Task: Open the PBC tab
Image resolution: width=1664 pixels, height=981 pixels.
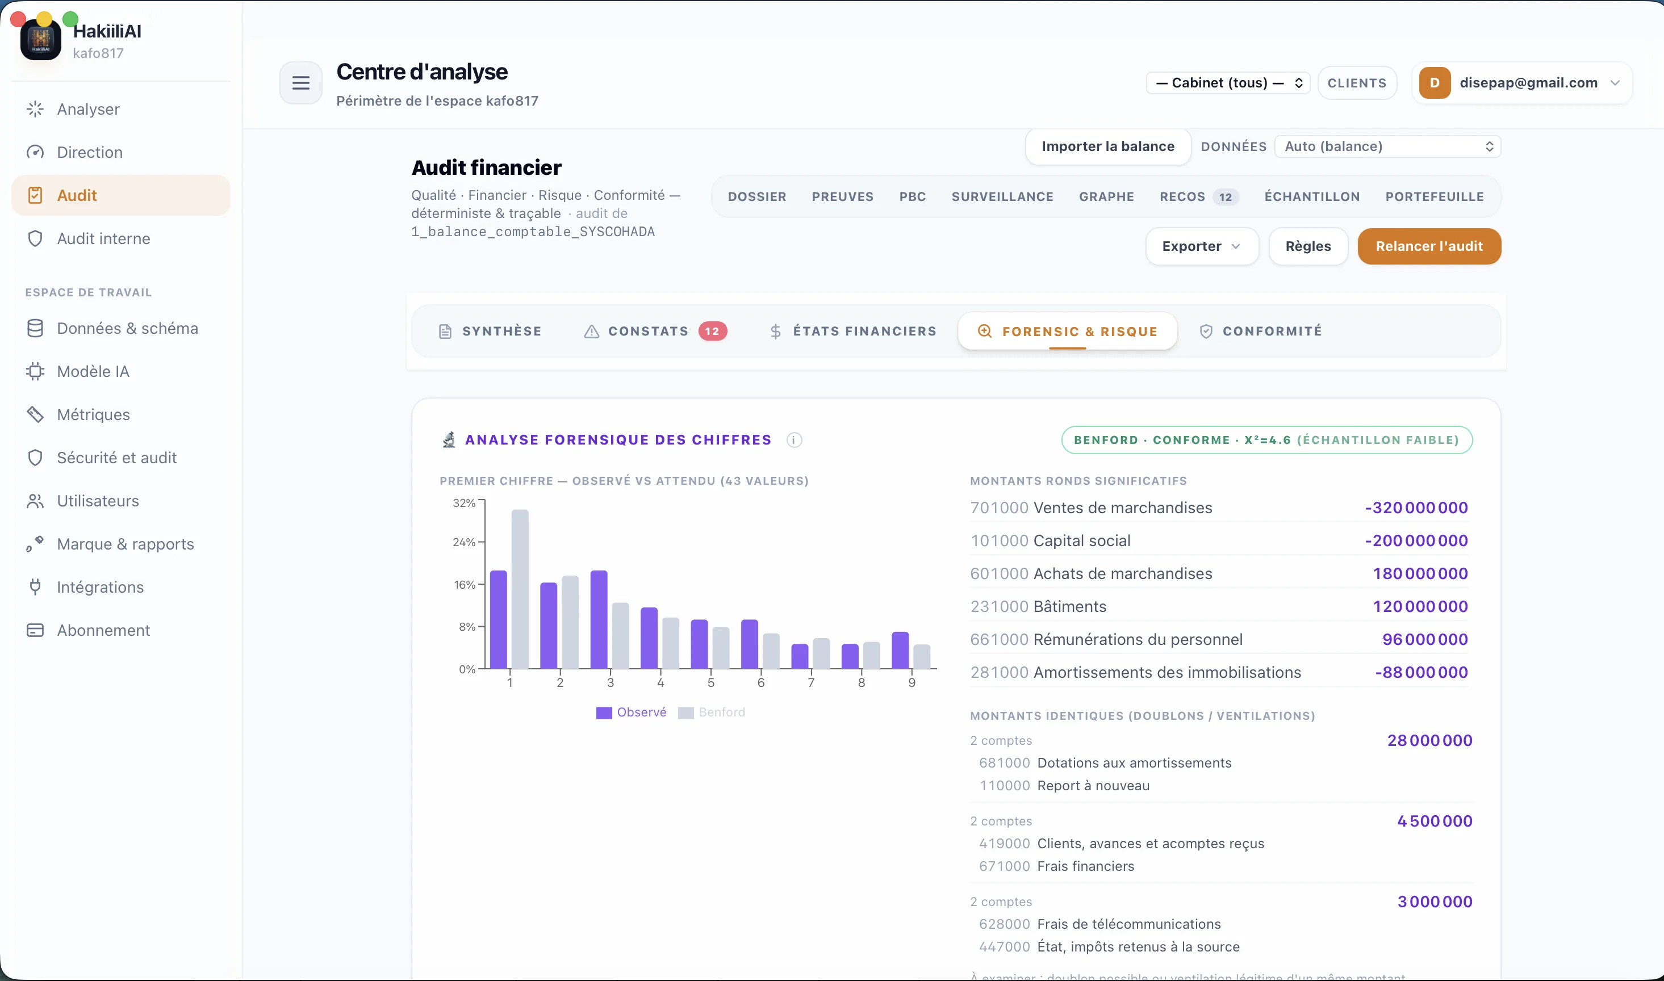Action: point(912,196)
